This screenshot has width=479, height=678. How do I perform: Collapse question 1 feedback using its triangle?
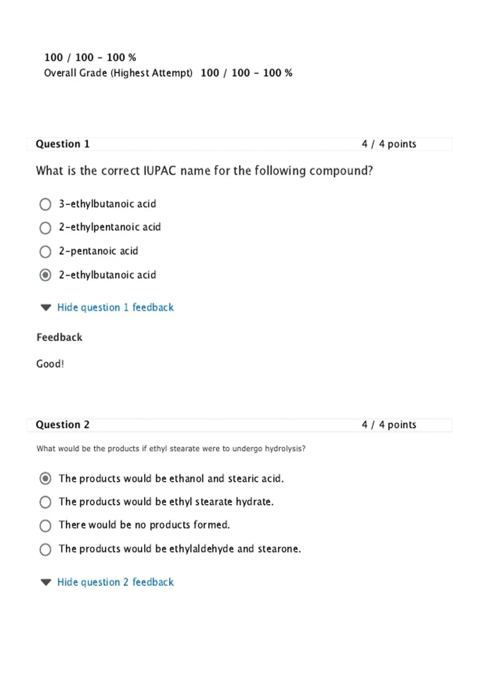(x=46, y=307)
